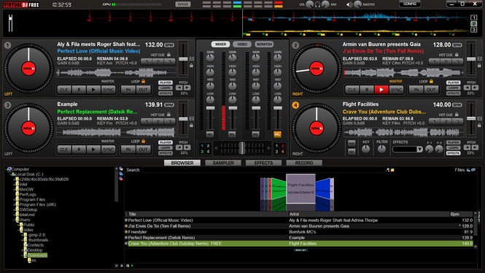Image resolution: width=485 pixels, height=273 pixels.
Task: Turn on PFL for mixer channel 3
Action: pyautogui.click(x=255, y=134)
